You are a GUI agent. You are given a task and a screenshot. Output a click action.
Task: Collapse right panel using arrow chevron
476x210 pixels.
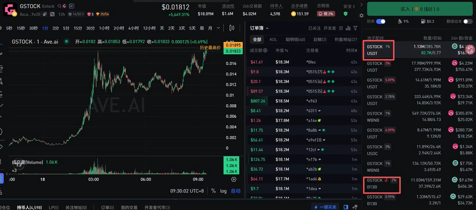361,5
